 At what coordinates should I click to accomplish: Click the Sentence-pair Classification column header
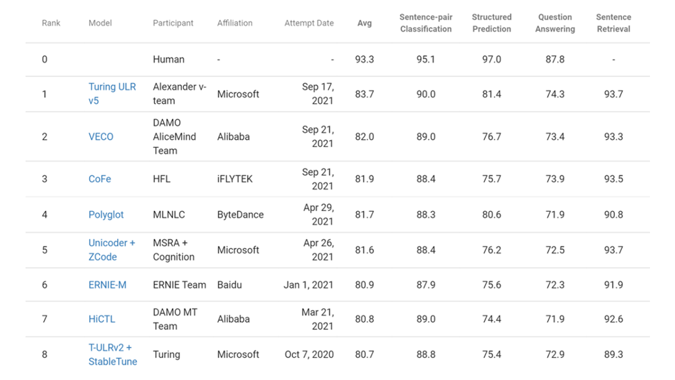point(426,23)
